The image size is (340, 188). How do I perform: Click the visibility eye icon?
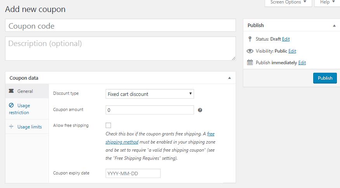point(250,51)
